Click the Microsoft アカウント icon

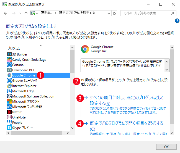(9, 101)
